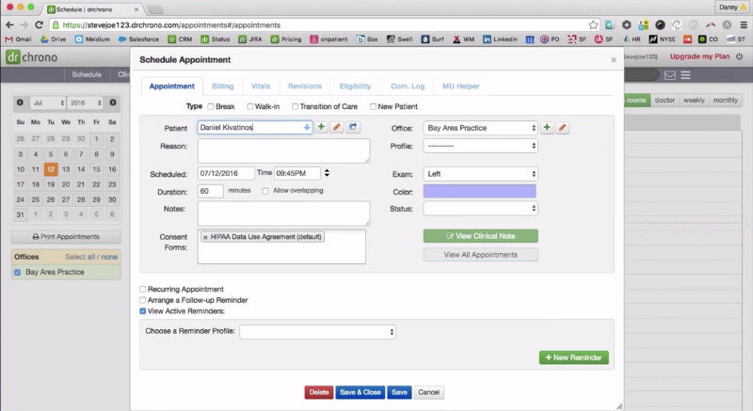Click the green add new patient icon

pyautogui.click(x=321, y=127)
